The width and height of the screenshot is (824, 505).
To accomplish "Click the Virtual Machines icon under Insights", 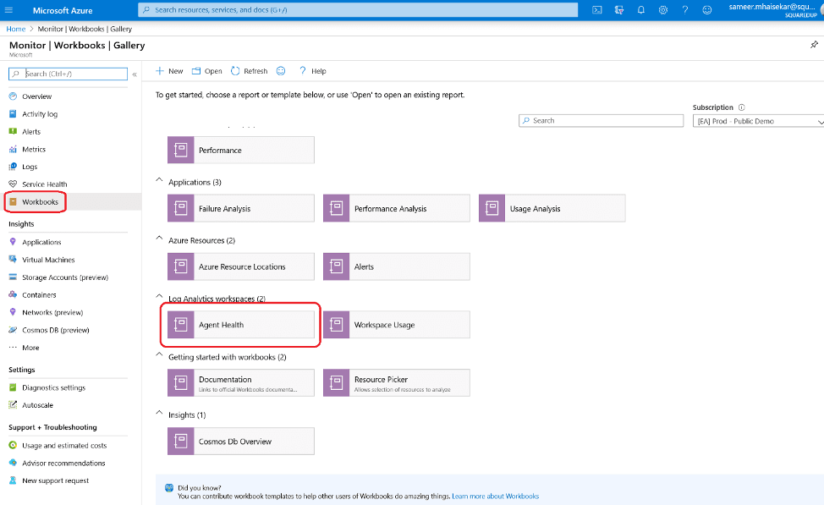I will [x=14, y=259].
